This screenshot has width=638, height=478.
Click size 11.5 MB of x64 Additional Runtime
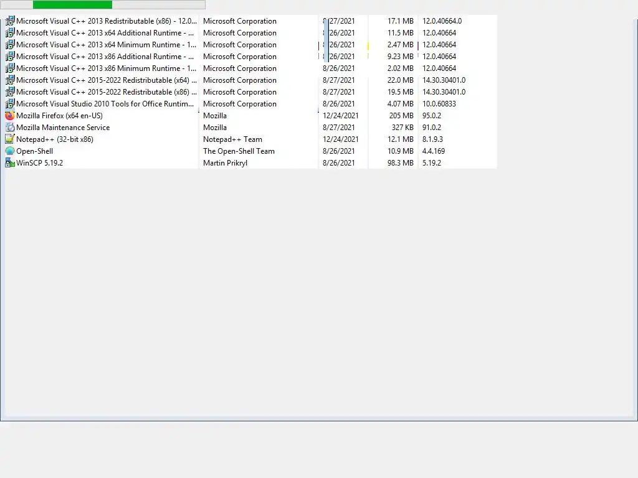tap(401, 32)
